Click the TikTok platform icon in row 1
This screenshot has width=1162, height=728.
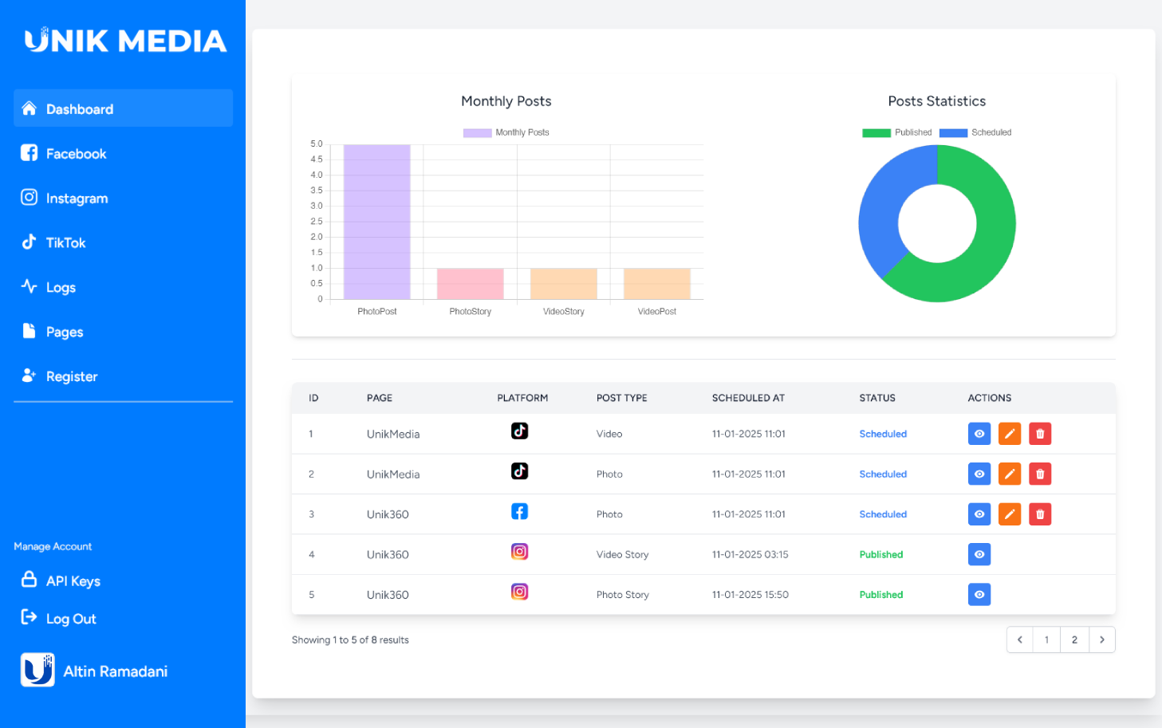(x=519, y=431)
